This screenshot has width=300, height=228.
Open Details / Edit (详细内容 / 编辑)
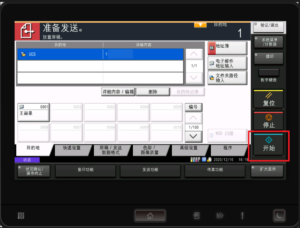pos(118,92)
